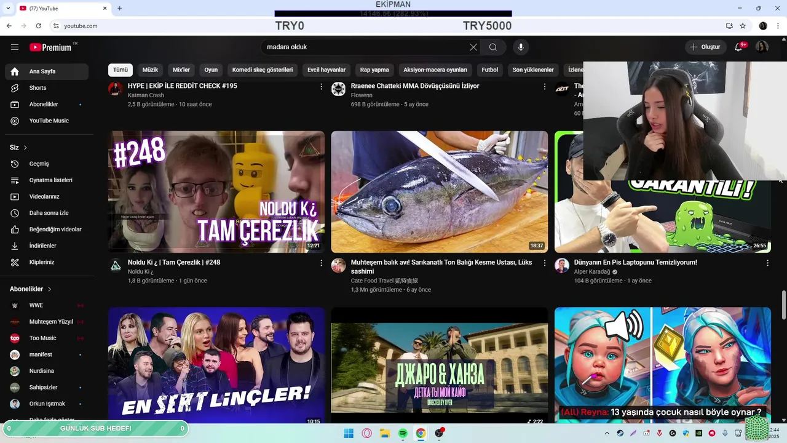Open Videolarınız in sidebar
Viewport: 787px width, 443px height.
(x=47, y=196)
